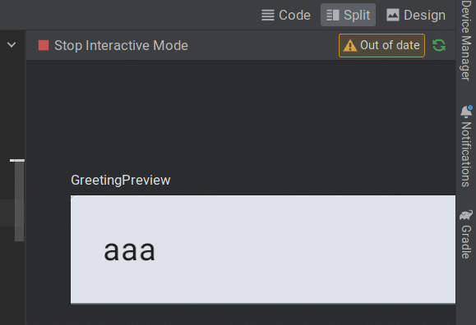The width and height of the screenshot is (476, 325).
Task: Click the editor's vertical scrollbar thumb
Action: point(19,200)
